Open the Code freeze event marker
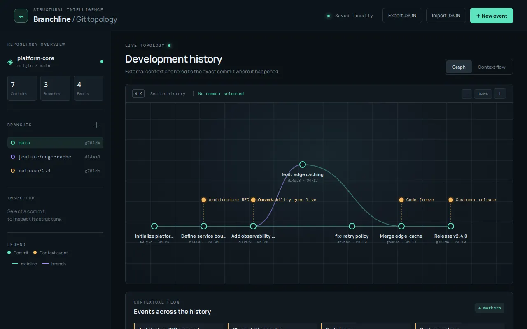Image resolution: width=527 pixels, height=329 pixels. [x=401, y=200]
